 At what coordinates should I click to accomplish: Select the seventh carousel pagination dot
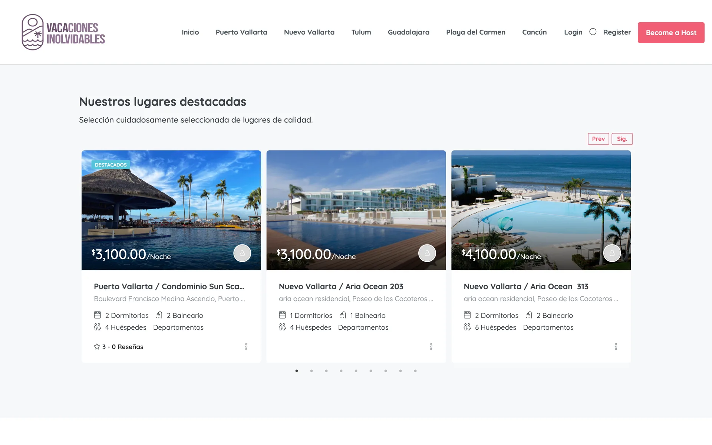(x=386, y=371)
